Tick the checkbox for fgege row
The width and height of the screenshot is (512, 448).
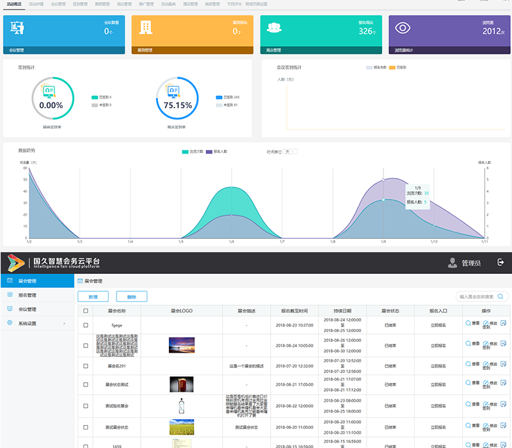(86, 326)
